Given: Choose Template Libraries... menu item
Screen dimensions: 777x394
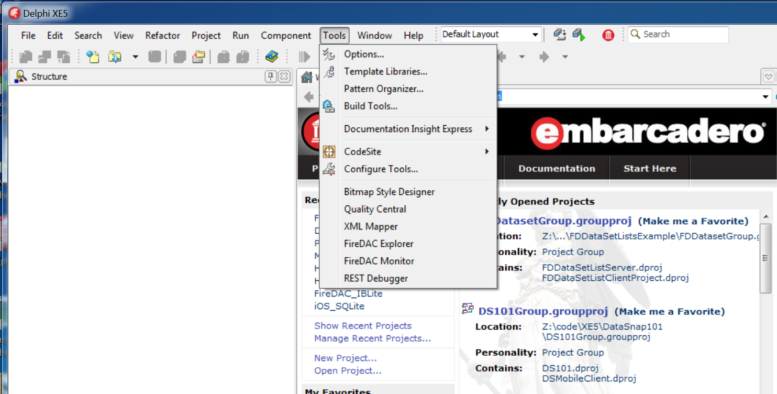Looking at the screenshot, I should pos(408,72).
